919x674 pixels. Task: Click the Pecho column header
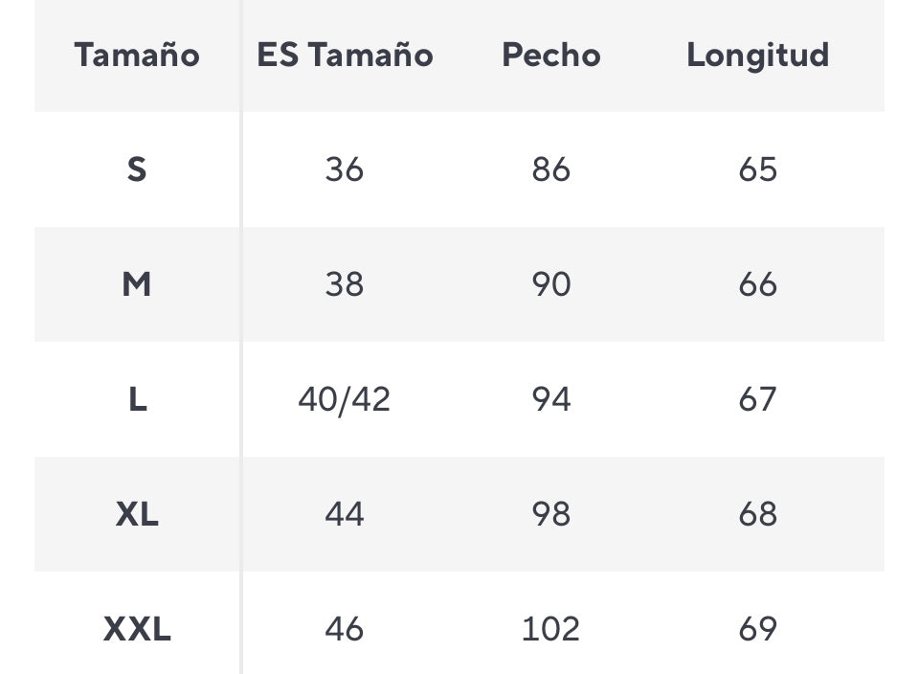tap(551, 55)
